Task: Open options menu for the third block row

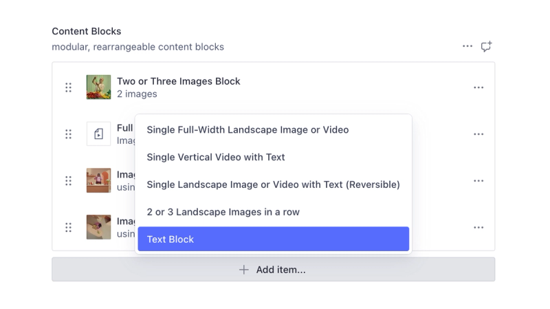Action: tap(478, 181)
